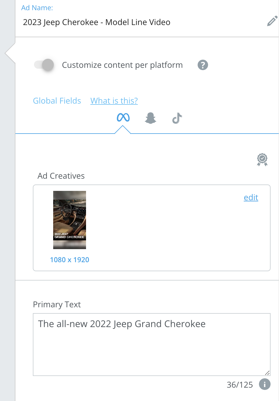Click the info icon near character count
279x401 pixels.
[x=265, y=384]
